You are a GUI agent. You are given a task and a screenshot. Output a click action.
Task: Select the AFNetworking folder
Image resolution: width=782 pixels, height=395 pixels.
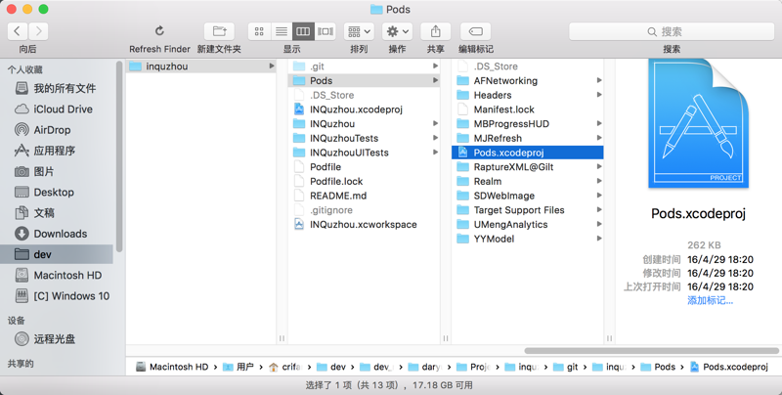point(528,81)
